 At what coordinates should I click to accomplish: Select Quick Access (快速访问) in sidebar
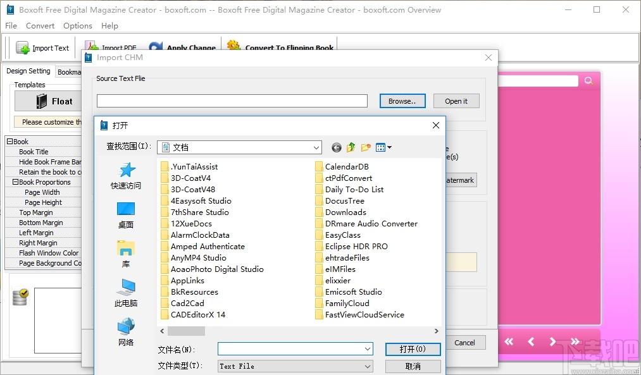click(126, 176)
